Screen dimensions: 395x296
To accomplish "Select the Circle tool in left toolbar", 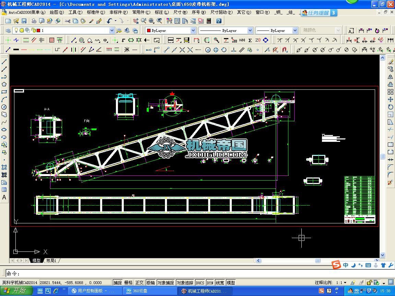I will coord(4,107).
